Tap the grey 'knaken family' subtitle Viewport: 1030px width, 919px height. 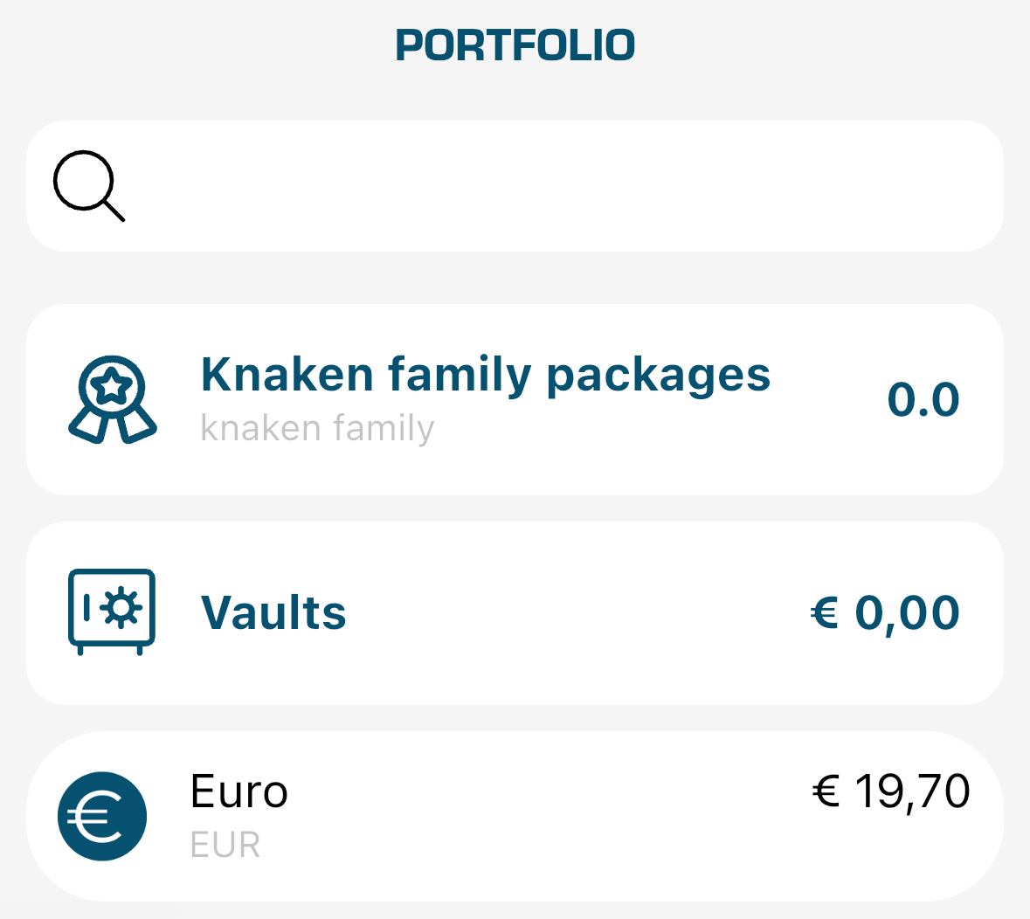(x=317, y=429)
